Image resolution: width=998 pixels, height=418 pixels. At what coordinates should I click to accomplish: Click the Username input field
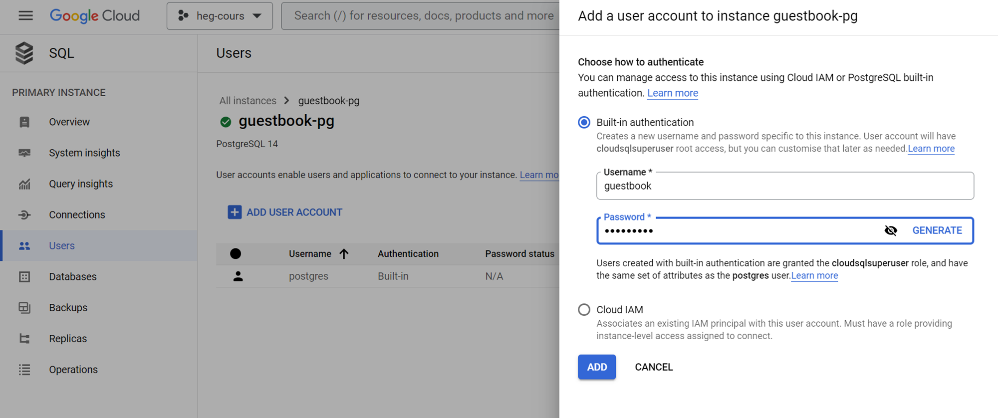click(784, 186)
